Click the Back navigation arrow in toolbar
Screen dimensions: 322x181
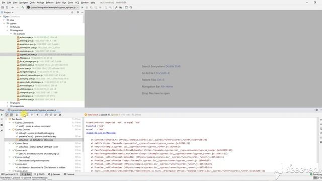coord(13,8)
